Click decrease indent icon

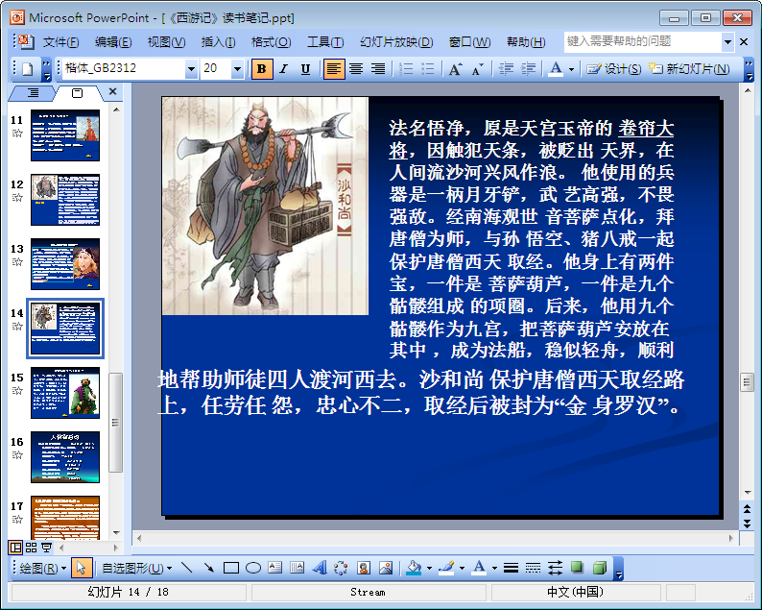(x=506, y=69)
